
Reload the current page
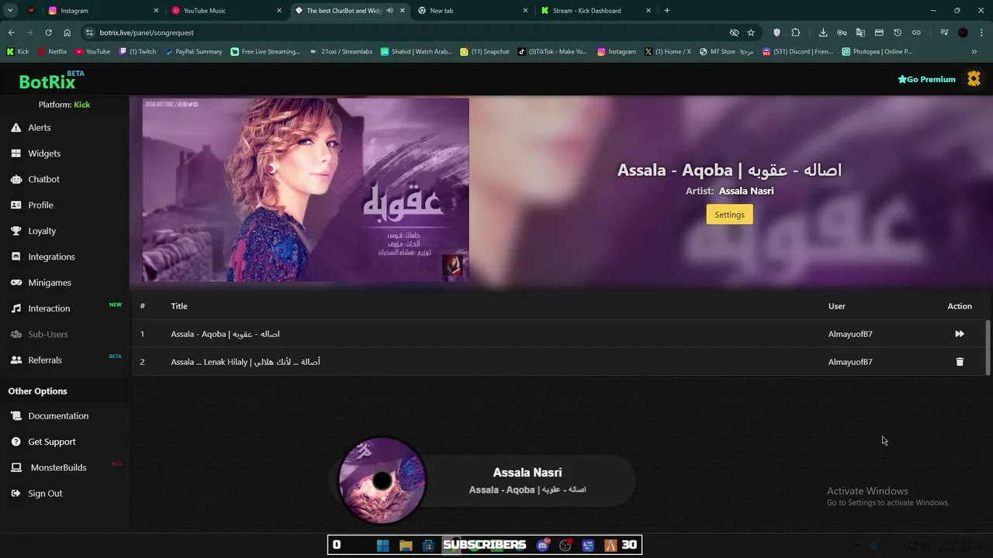pos(48,33)
